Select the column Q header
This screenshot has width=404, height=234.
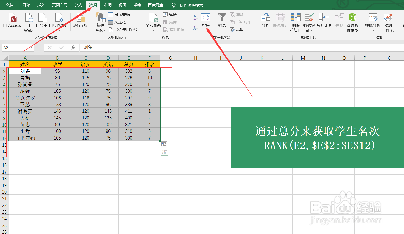click(389, 58)
